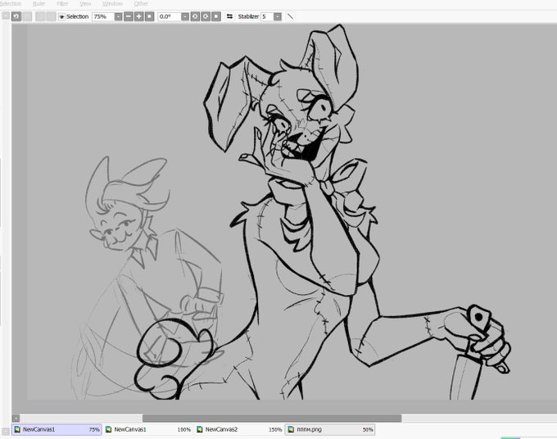Click the horizontal scrollbar thumb

tap(272, 418)
